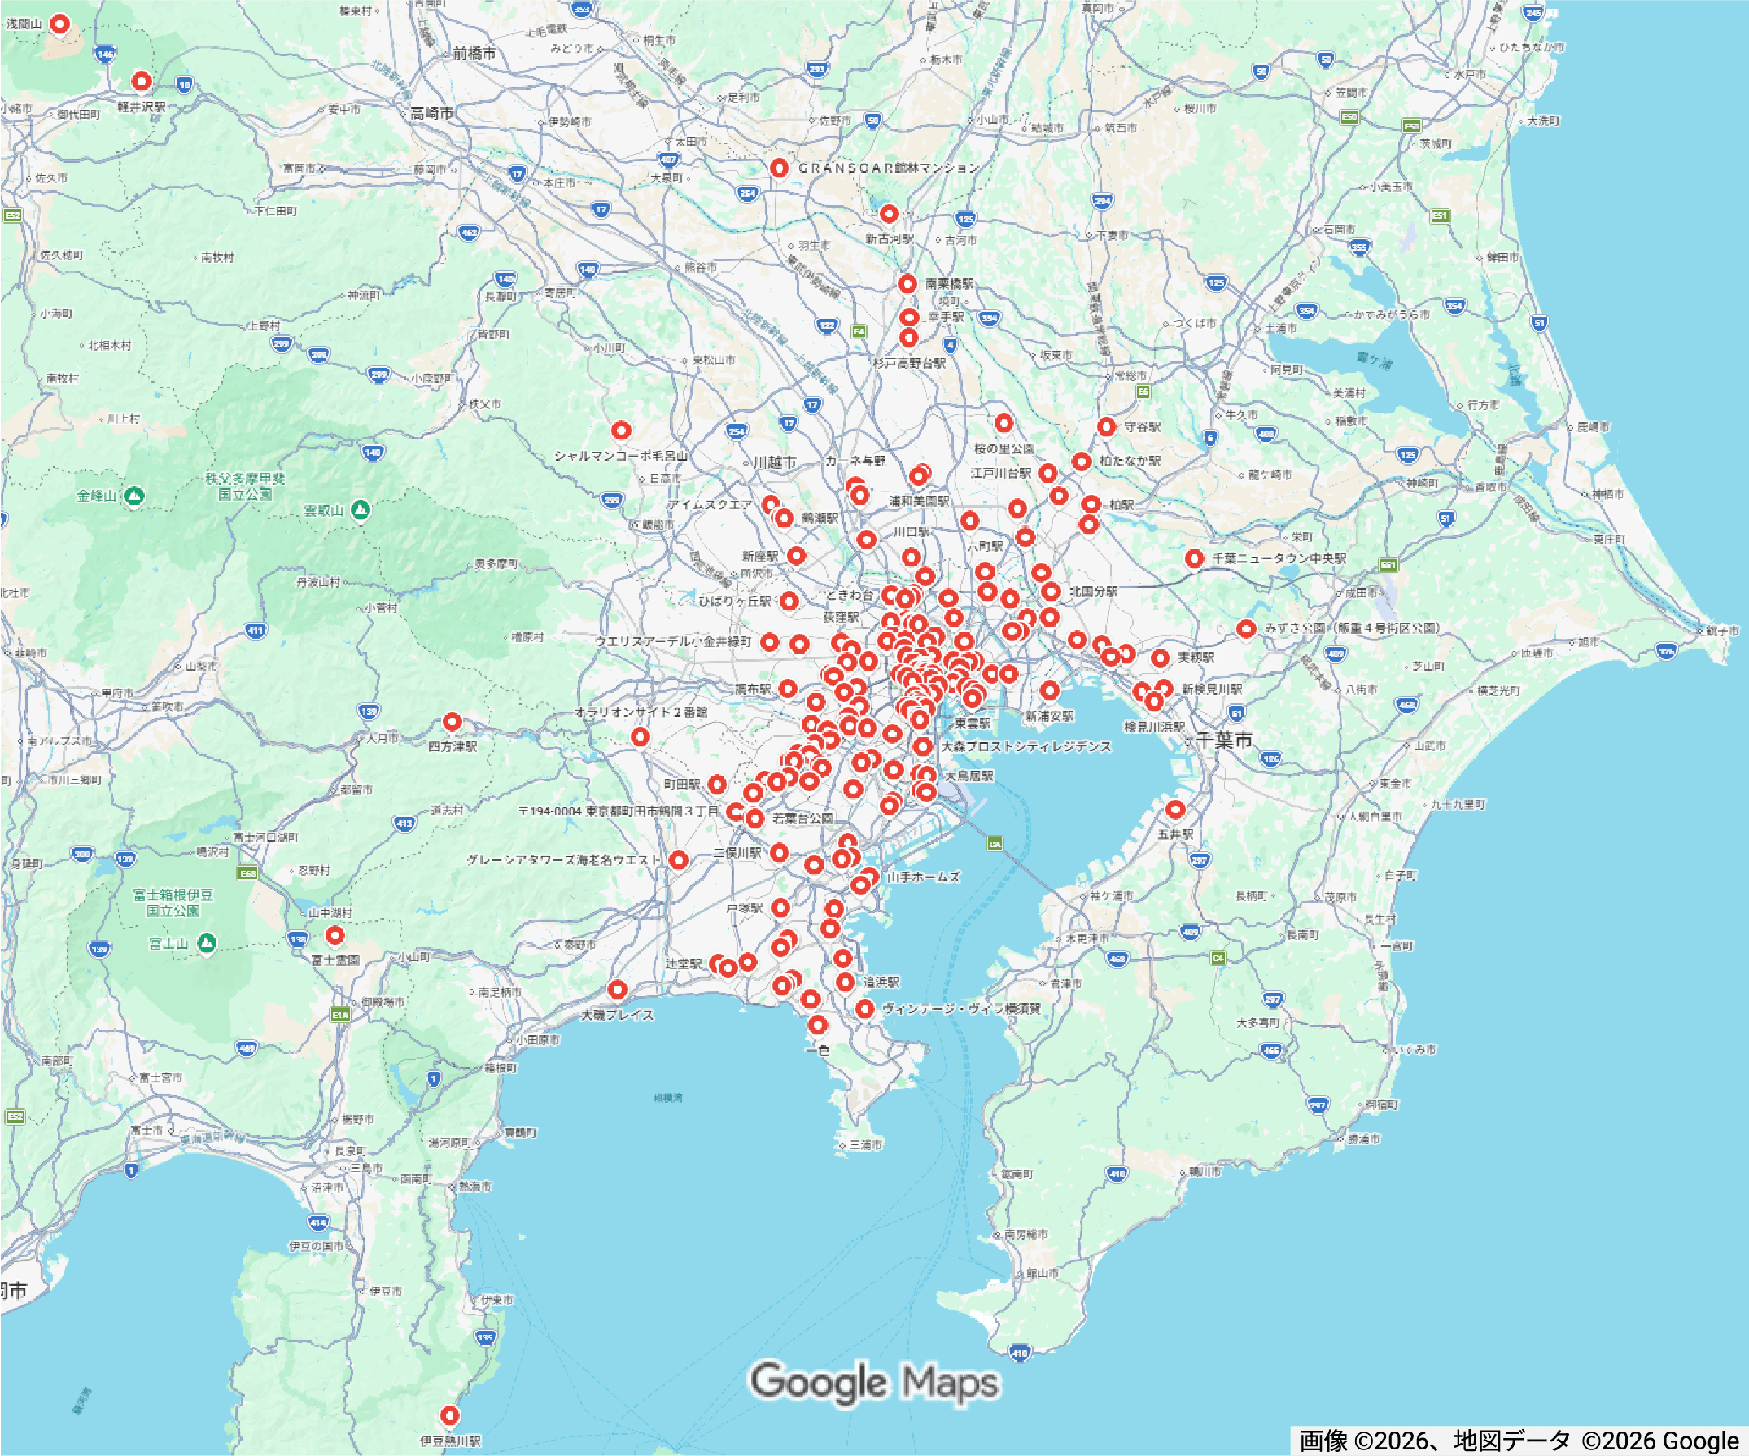Select the 五井駅 red marker
Viewport: 1749px width, 1456px height.
click(1175, 809)
